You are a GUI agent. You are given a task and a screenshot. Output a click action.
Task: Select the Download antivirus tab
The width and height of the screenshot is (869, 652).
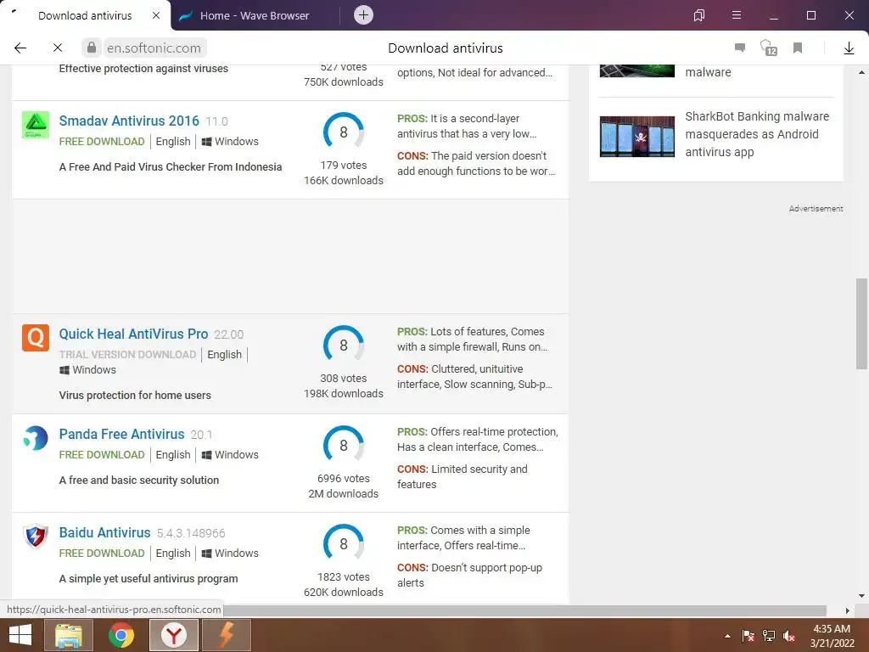point(85,15)
